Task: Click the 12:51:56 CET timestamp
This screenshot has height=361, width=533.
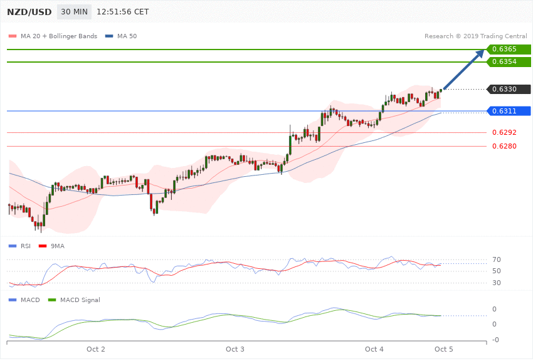Action: click(x=123, y=12)
